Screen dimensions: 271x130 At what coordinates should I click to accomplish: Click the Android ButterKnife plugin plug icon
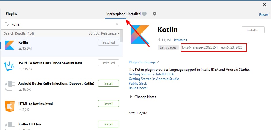(x=10, y=86)
